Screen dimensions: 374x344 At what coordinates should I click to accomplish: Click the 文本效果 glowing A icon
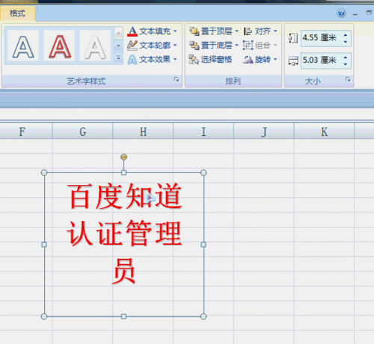[x=132, y=60]
